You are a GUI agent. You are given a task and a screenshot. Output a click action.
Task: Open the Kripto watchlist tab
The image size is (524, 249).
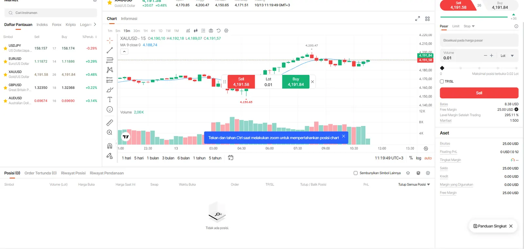[70, 25]
